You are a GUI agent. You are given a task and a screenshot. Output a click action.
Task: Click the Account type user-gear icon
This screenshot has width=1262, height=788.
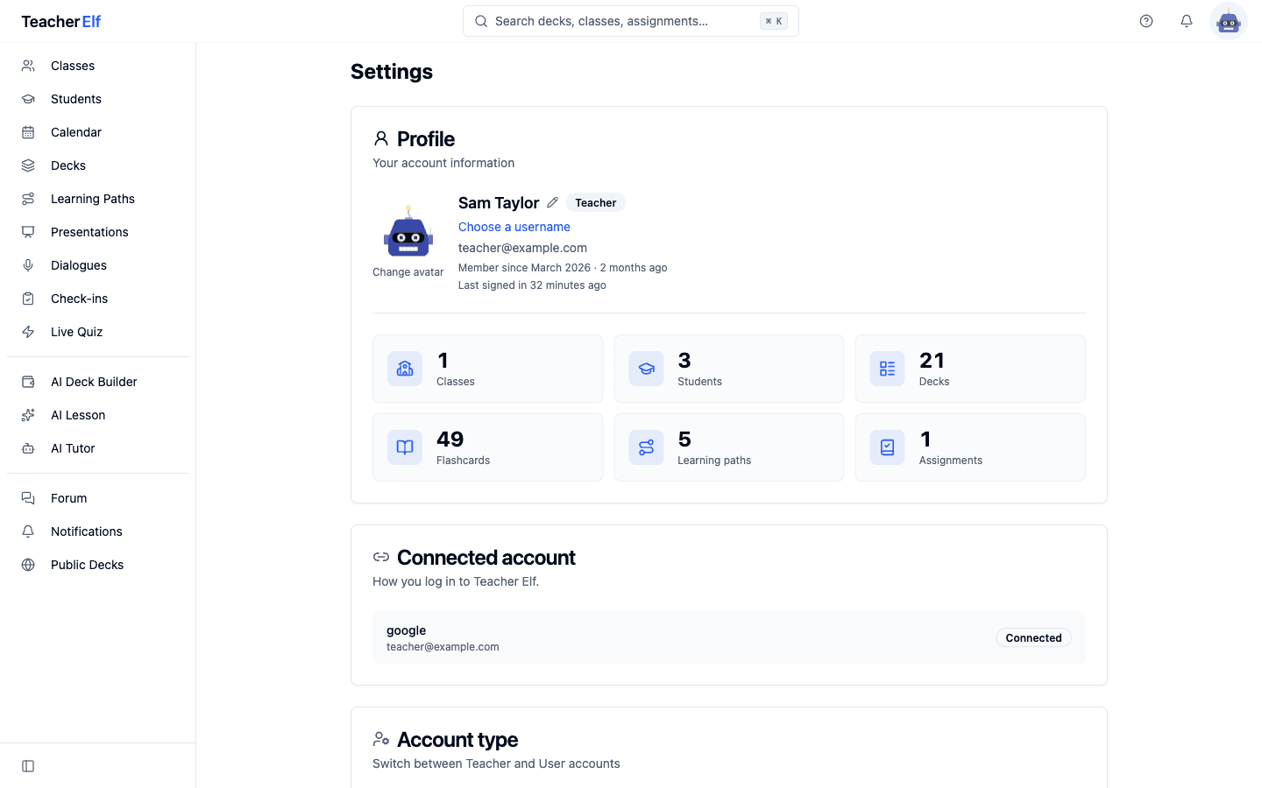(x=381, y=739)
